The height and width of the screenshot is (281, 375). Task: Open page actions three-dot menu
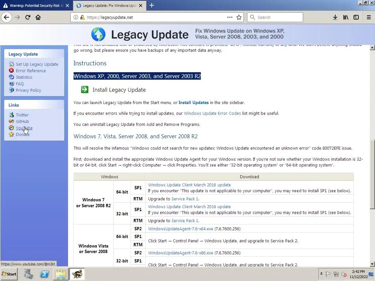click(229, 17)
